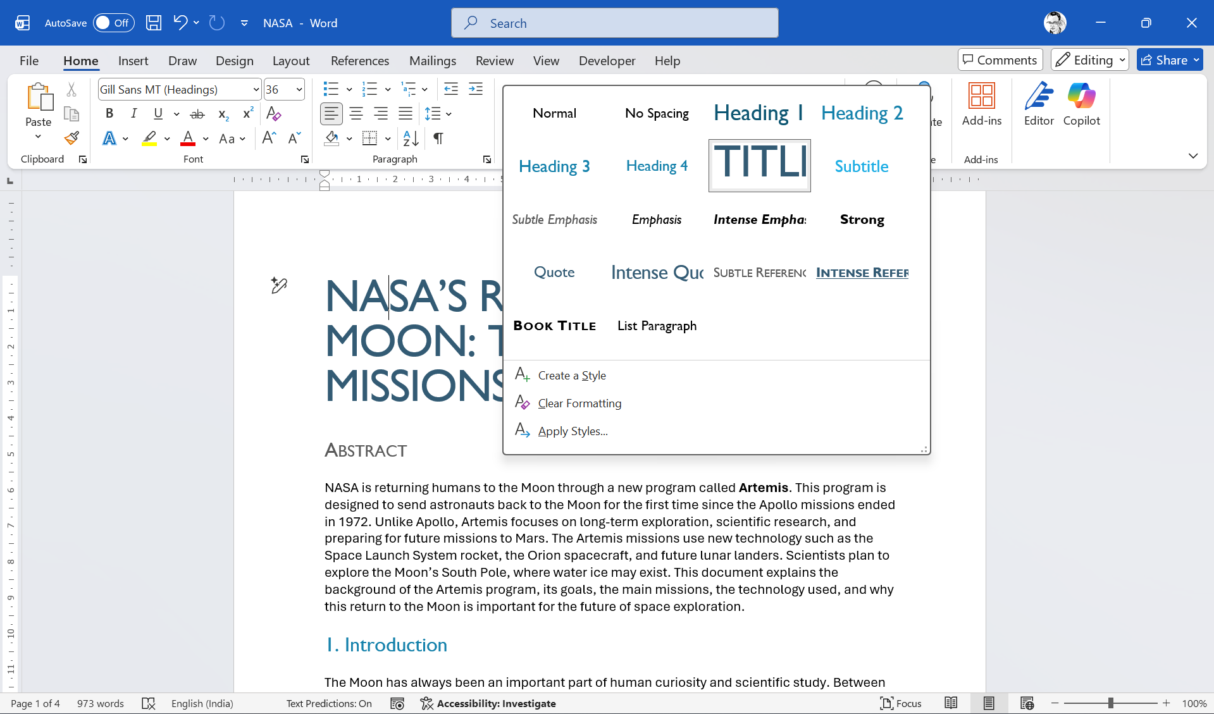Viewport: 1214px width, 714px height.
Task: Click the Paste clipboard icon
Action: point(39,97)
